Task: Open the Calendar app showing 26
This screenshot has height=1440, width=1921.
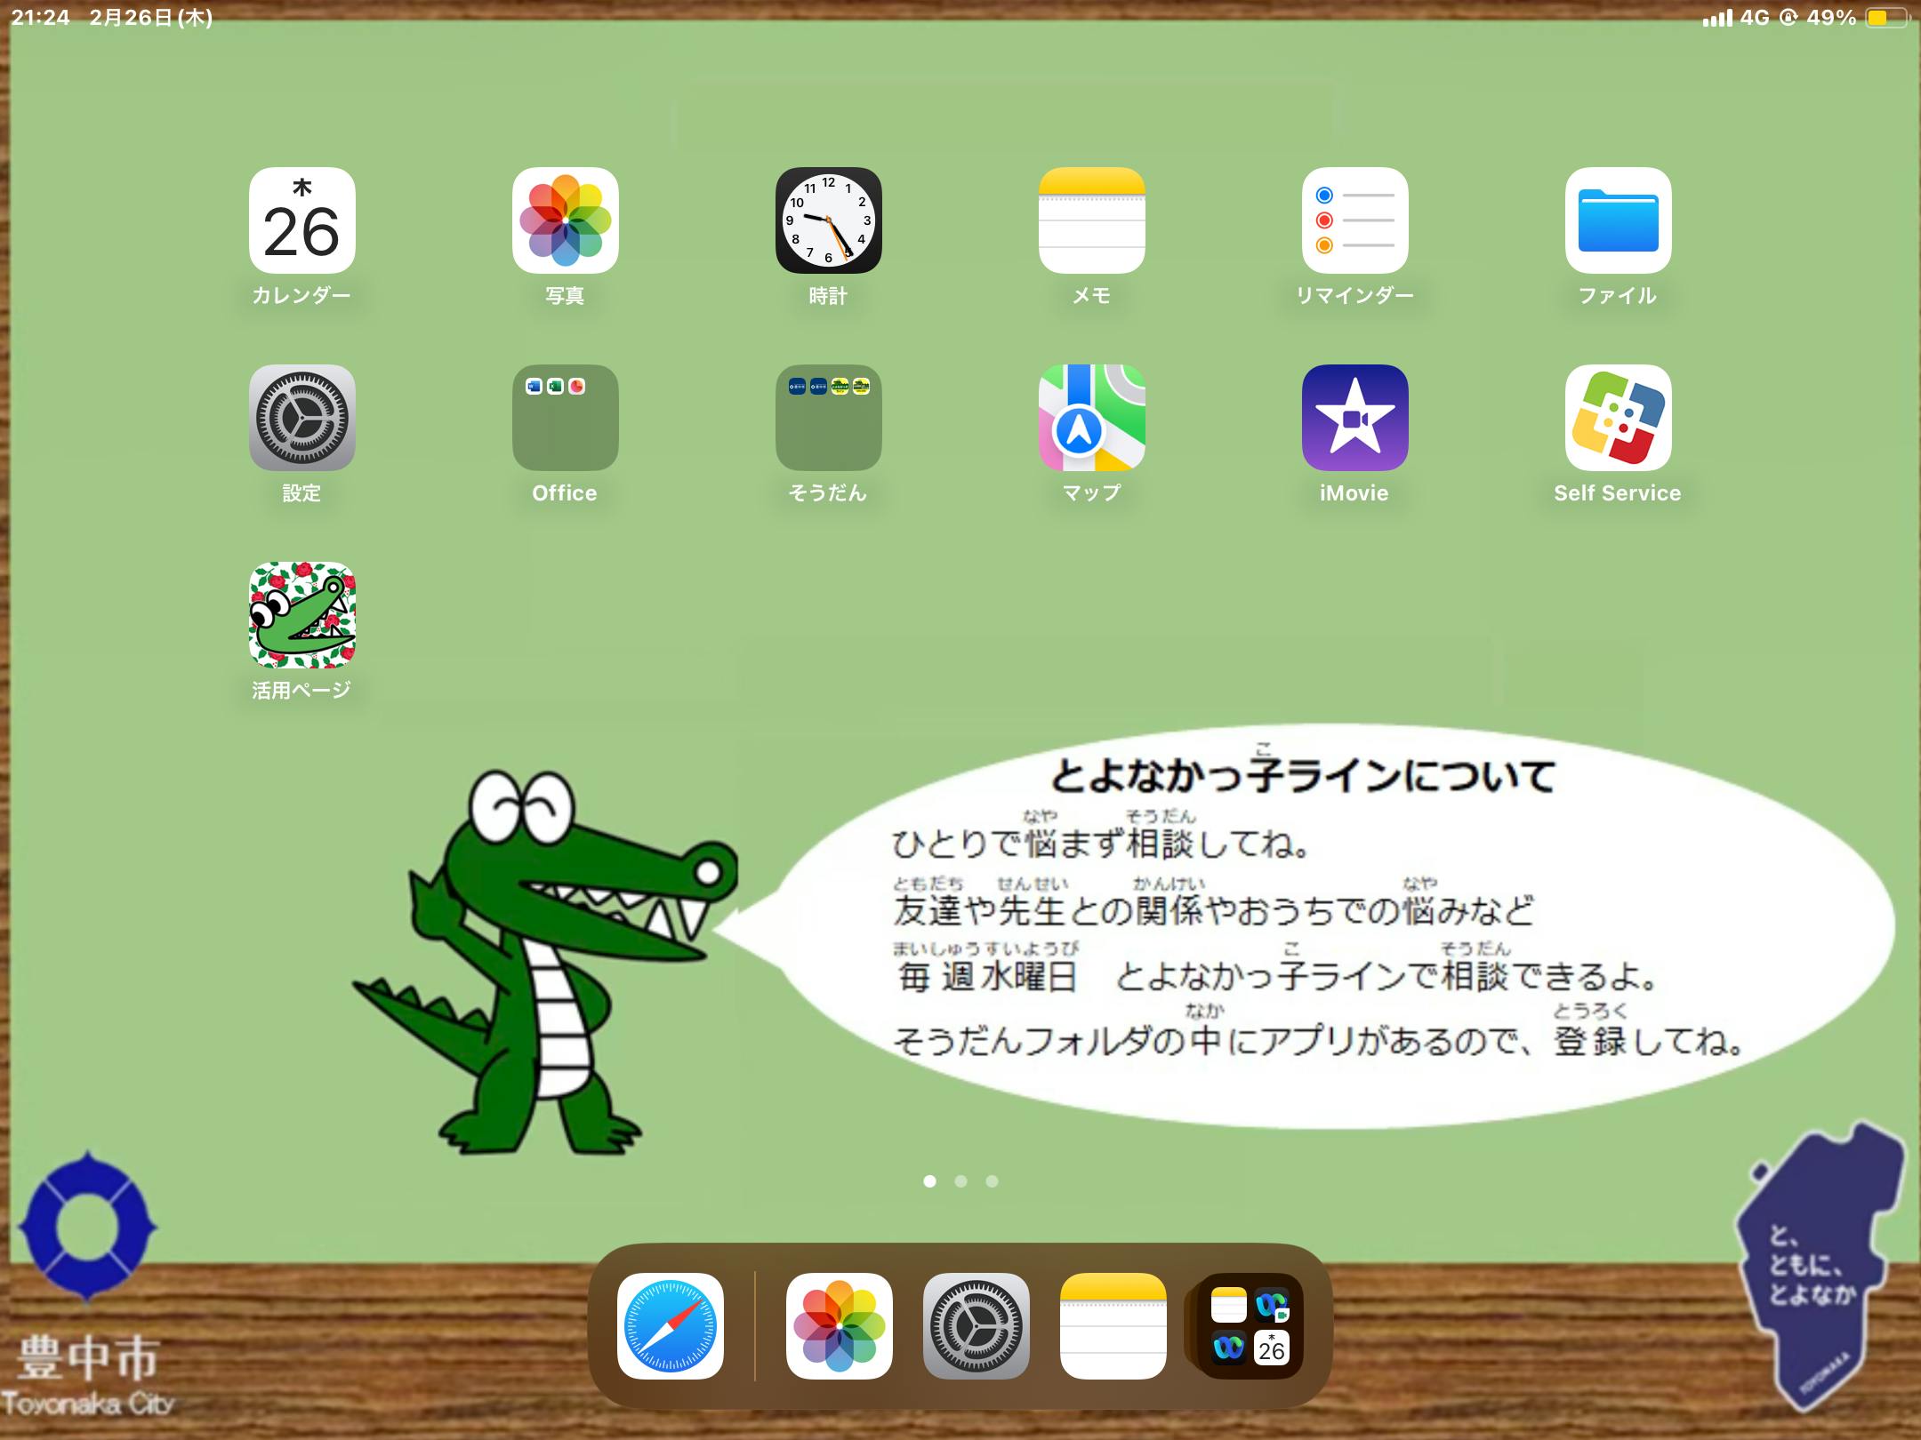Action: pyautogui.click(x=301, y=220)
